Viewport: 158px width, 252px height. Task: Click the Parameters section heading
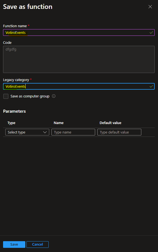pyautogui.click(x=14, y=111)
